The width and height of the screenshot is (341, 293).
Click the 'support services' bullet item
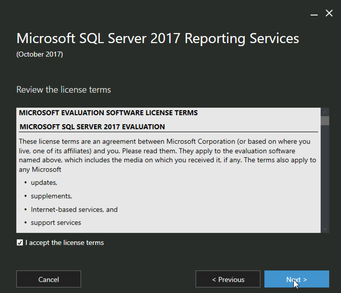click(x=56, y=223)
